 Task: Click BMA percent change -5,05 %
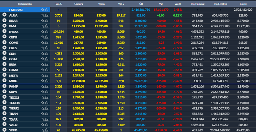pyautogui.click(x=177, y=26)
